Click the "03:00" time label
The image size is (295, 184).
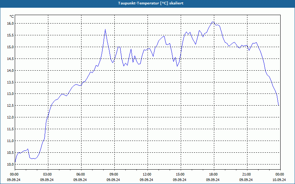pos(48,174)
